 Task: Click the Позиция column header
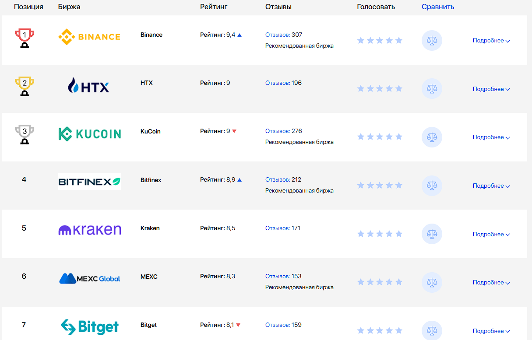[28, 7]
